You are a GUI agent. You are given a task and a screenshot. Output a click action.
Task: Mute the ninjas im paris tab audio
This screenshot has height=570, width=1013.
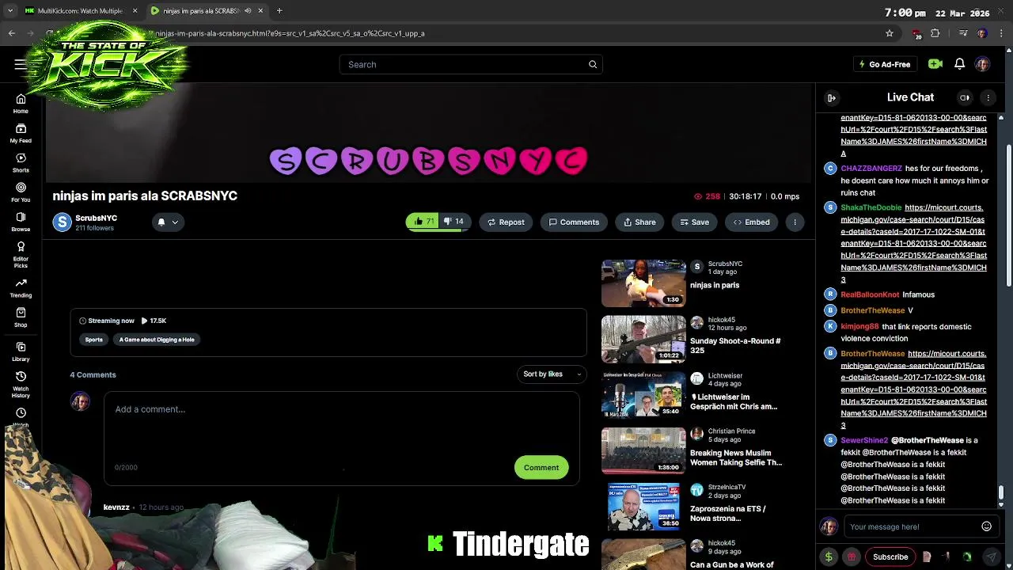coord(248,10)
